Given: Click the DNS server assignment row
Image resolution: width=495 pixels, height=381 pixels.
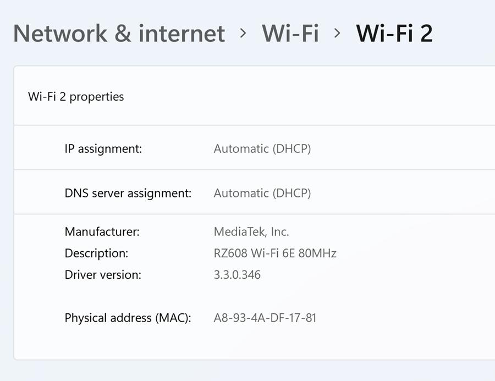Looking at the screenshot, I should tap(127, 193).
